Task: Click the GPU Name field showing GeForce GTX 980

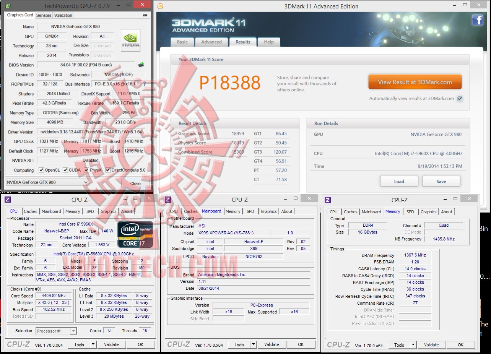Action: pos(75,27)
